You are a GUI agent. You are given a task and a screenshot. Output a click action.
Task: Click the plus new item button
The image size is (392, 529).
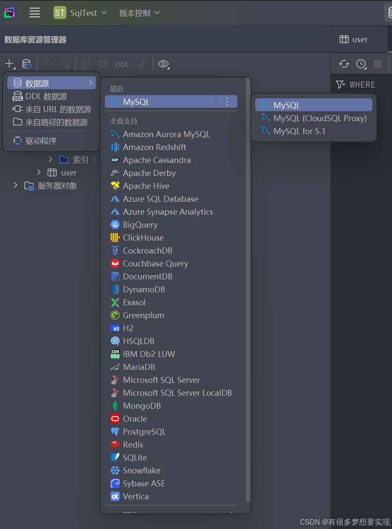tap(9, 64)
